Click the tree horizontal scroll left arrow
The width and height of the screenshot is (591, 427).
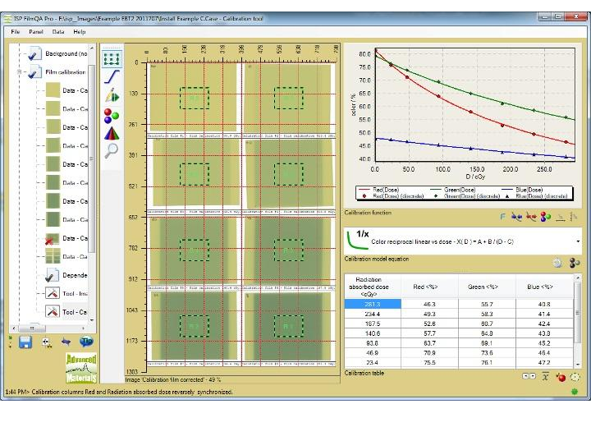[14, 328]
